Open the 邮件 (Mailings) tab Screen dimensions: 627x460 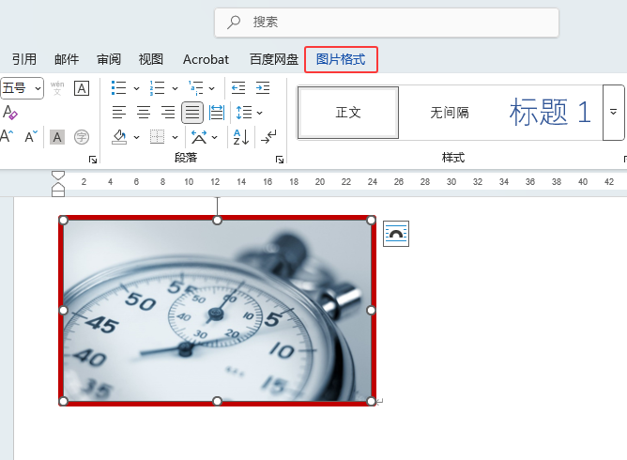[67, 59]
